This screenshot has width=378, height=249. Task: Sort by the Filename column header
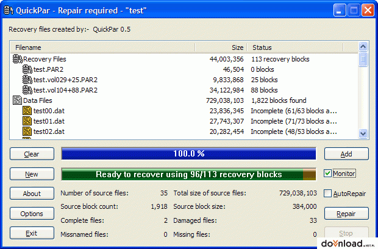tap(102, 47)
